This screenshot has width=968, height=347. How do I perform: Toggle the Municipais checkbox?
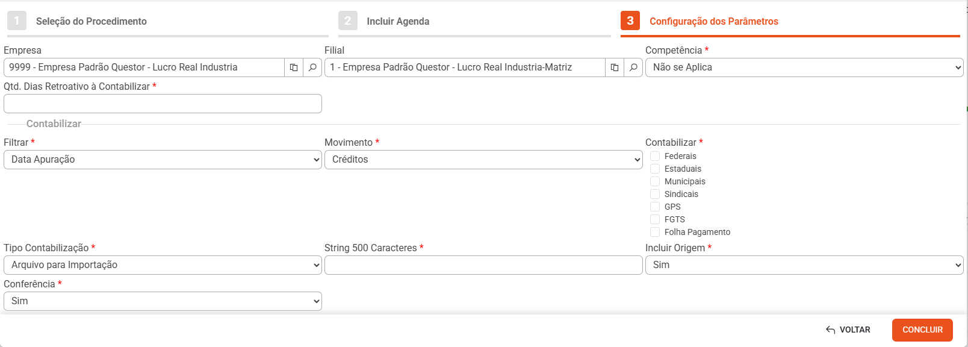tap(655, 181)
